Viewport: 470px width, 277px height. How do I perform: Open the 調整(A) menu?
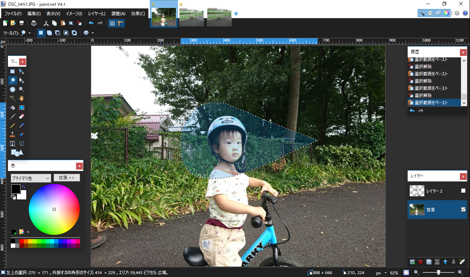pyautogui.click(x=118, y=14)
